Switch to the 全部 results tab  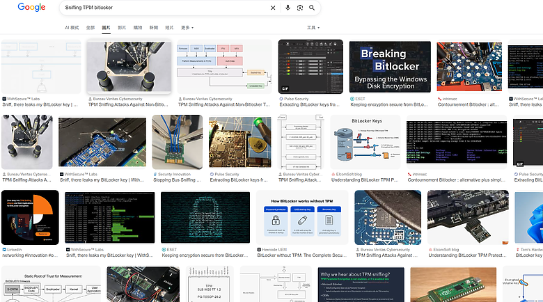[x=90, y=28]
